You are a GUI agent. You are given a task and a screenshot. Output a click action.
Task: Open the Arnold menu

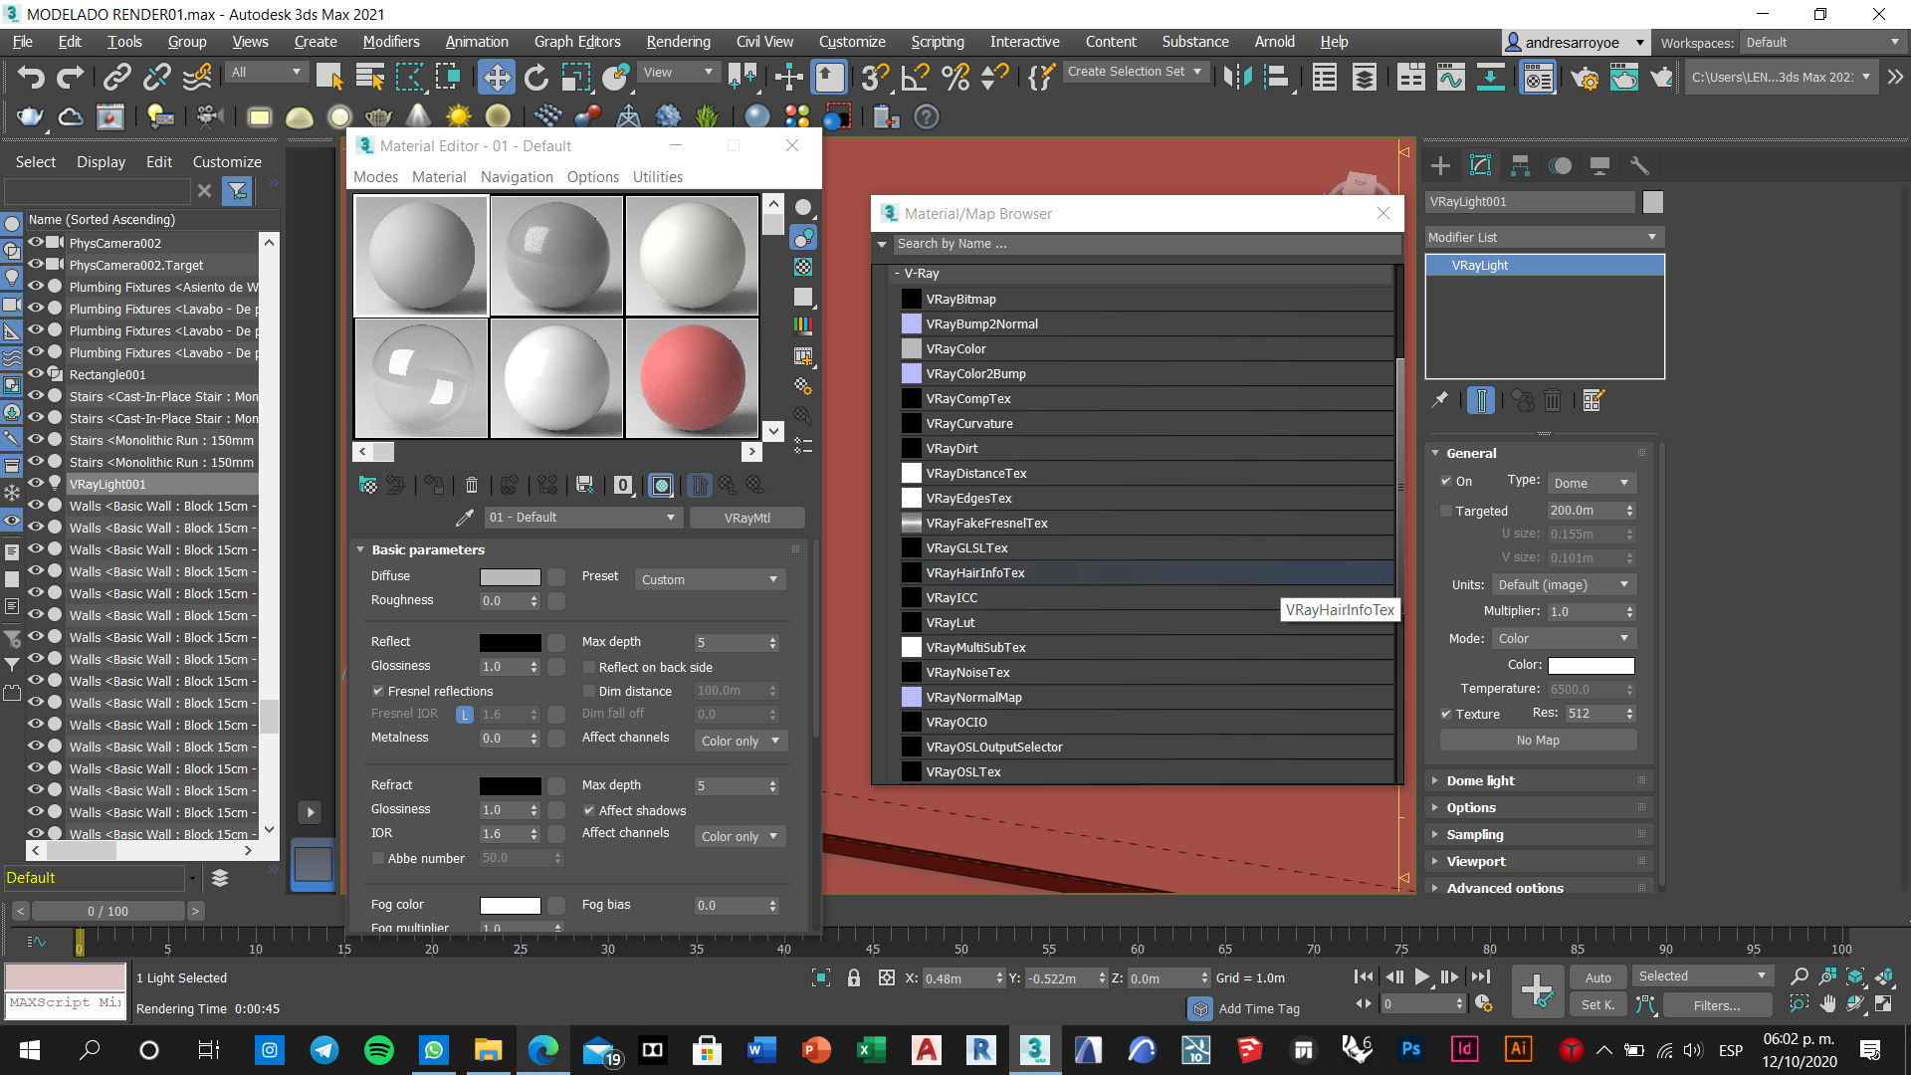1274,42
